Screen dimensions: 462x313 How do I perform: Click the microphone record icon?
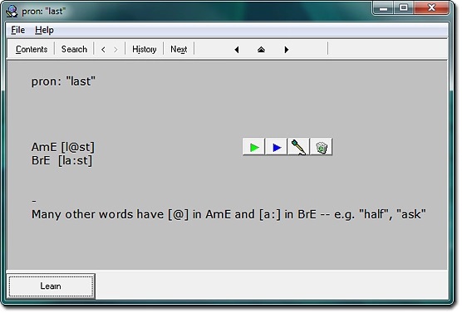tap(299, 147)
